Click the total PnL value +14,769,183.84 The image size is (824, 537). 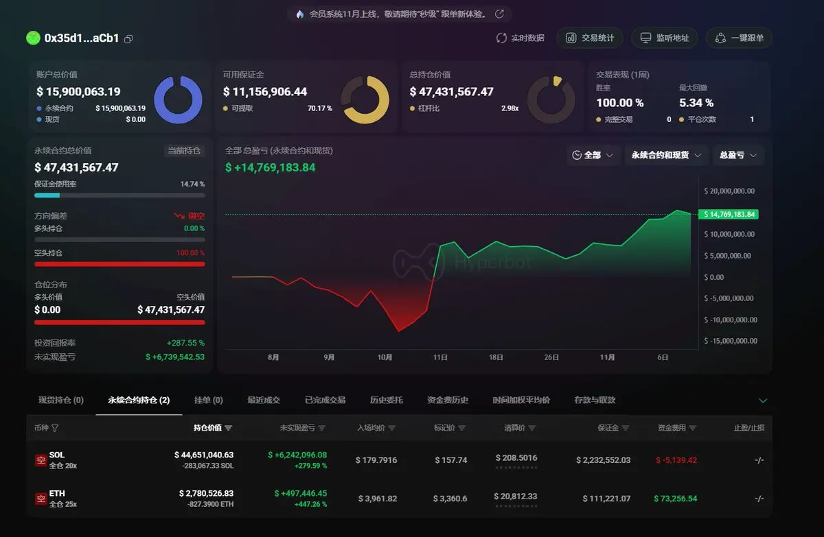[271, 167]
